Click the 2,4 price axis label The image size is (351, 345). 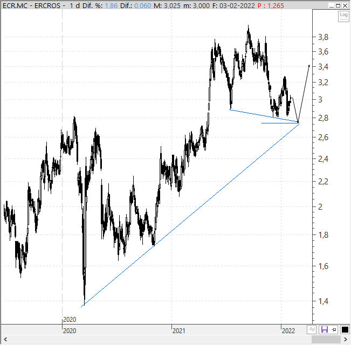[324, 159]
